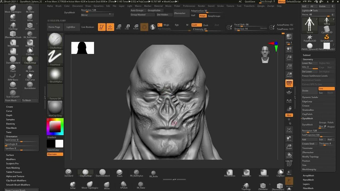340x191 pixels.
Task: Collapse the DynaMesh section header
Action: point(308,118)
